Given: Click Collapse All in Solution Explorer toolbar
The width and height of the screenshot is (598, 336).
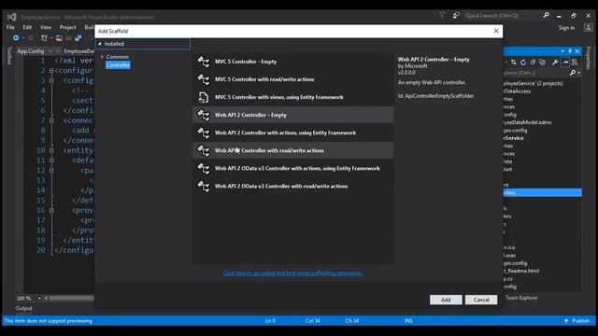Looking at the screenshot, I should (x=533, y=63).
